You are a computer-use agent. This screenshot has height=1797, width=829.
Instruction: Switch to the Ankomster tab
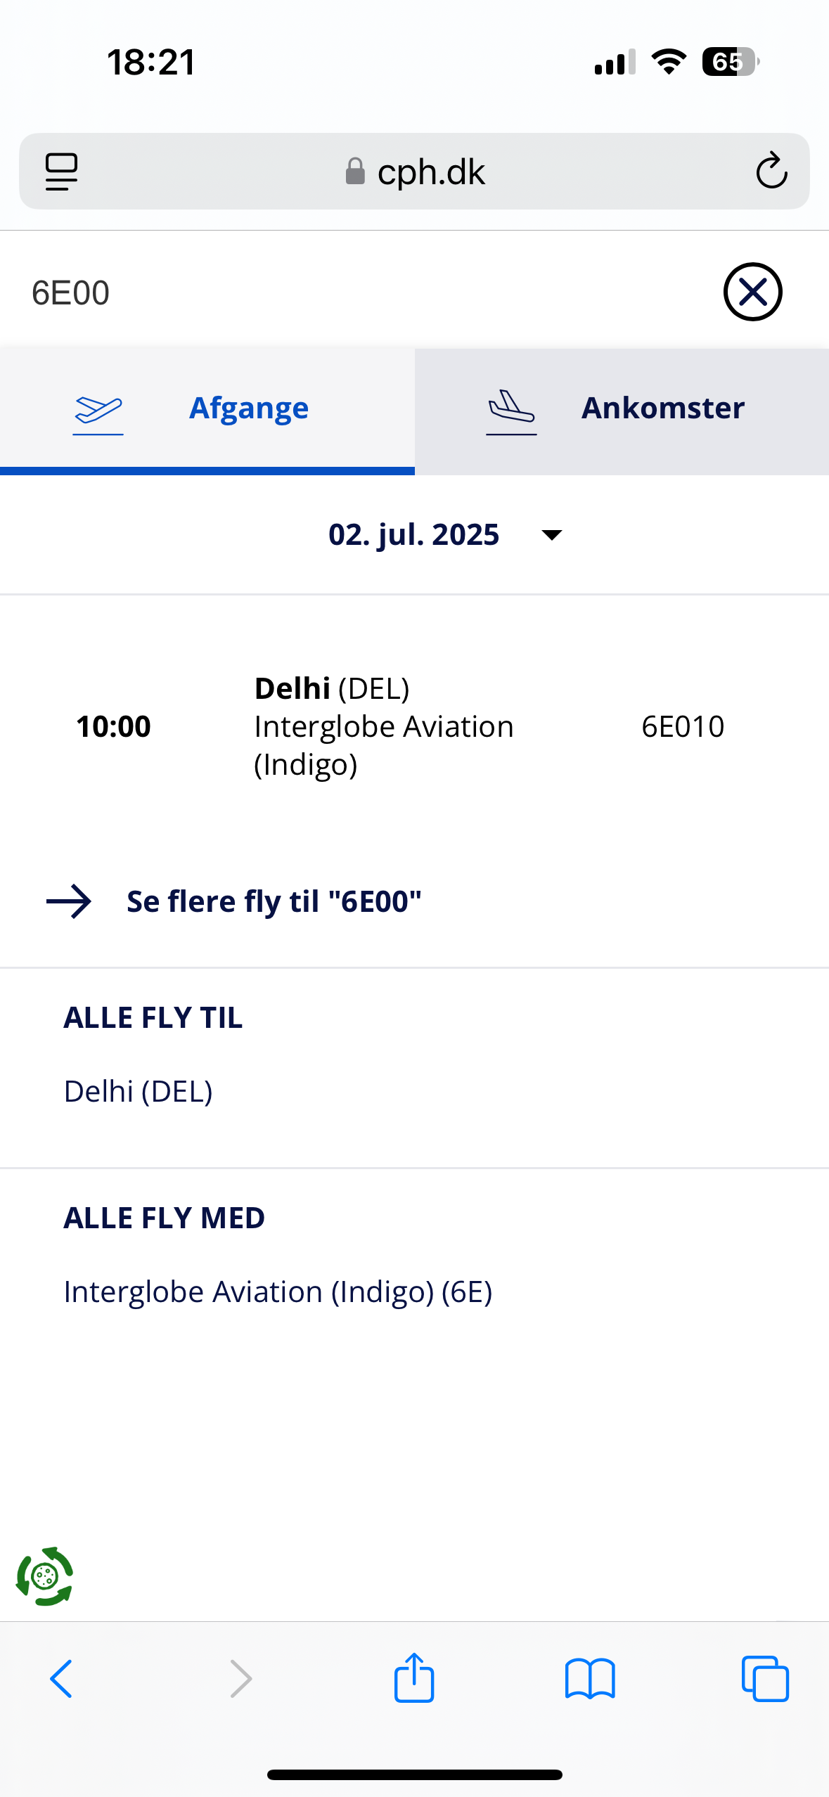[662, 408]
